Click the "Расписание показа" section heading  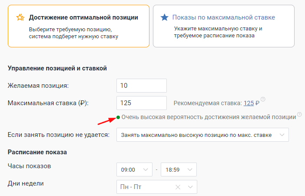tap(36, 152)
